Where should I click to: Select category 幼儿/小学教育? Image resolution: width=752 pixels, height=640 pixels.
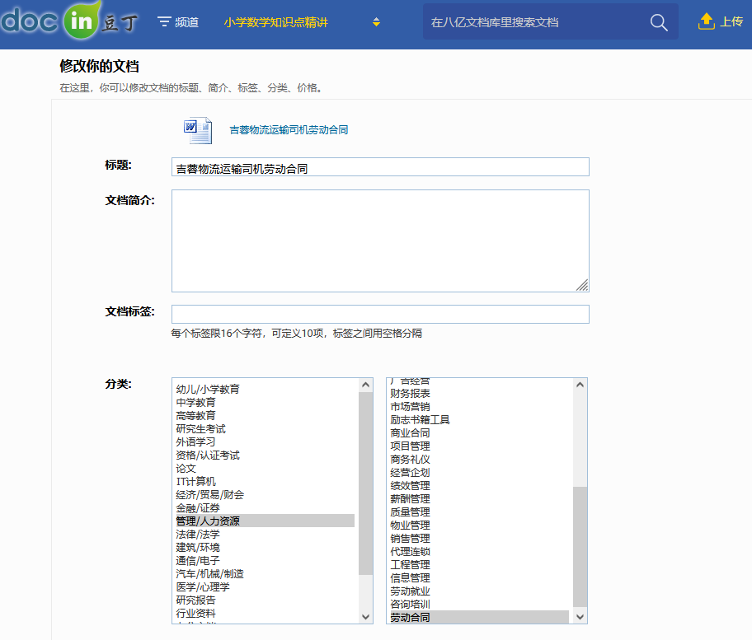tap(266, 389)
